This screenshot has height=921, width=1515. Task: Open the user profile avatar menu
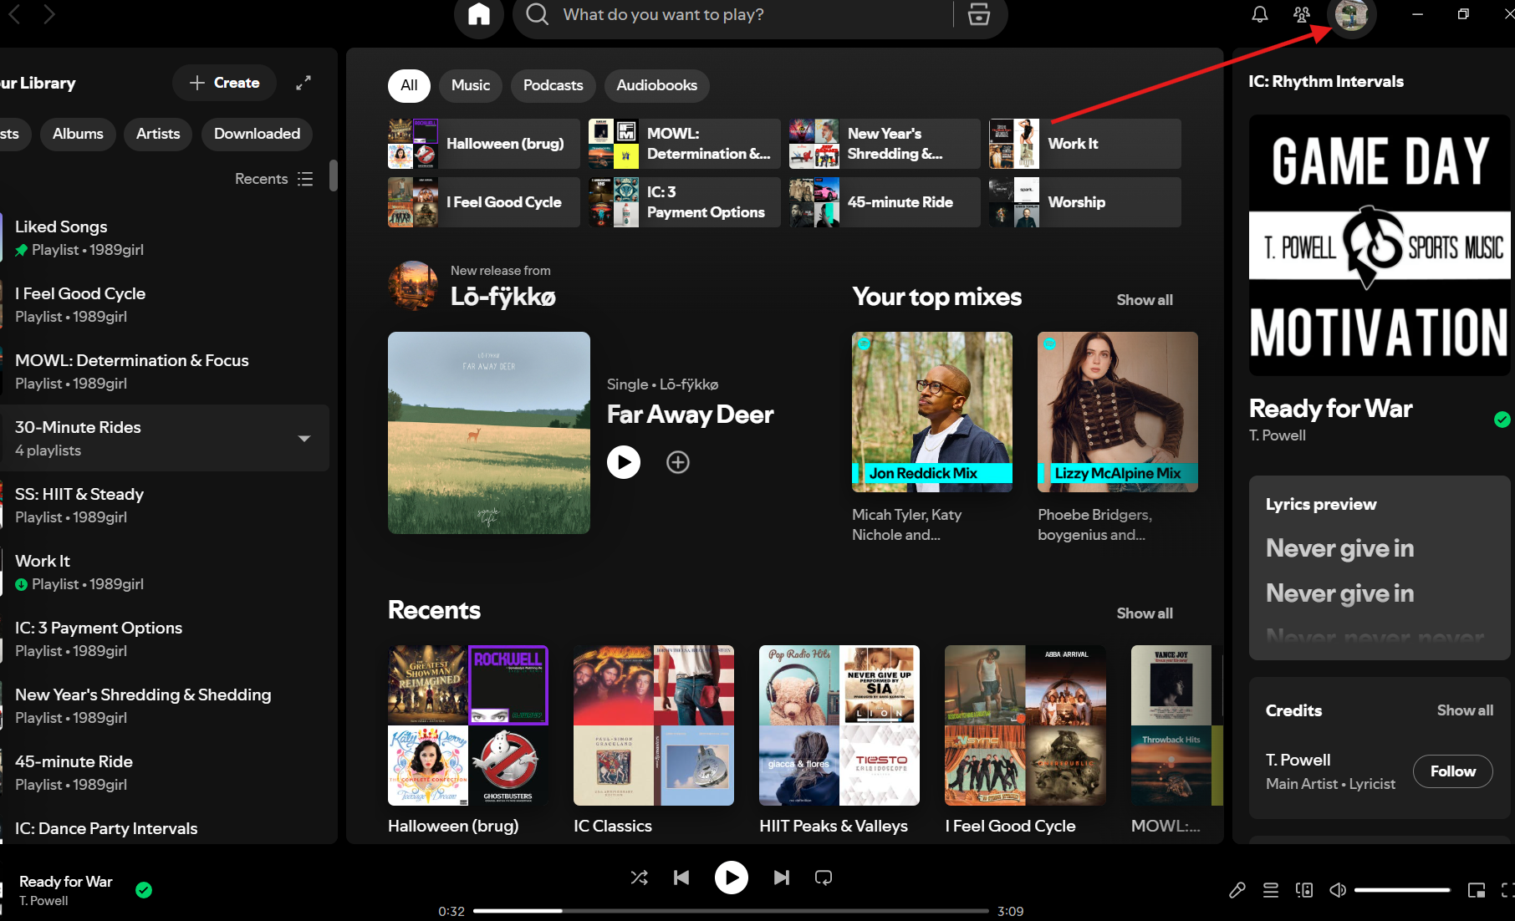(x=1351, y=15)
